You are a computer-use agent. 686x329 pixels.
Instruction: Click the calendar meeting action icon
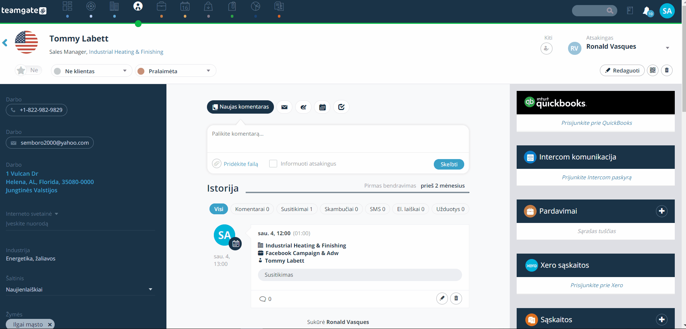point(322,107)
